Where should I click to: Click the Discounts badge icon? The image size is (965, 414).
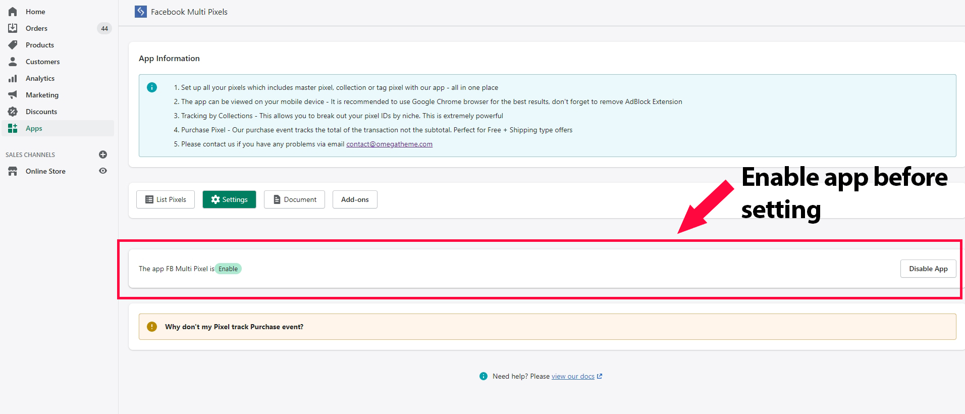pyautogui.click(x=13, y=112)
